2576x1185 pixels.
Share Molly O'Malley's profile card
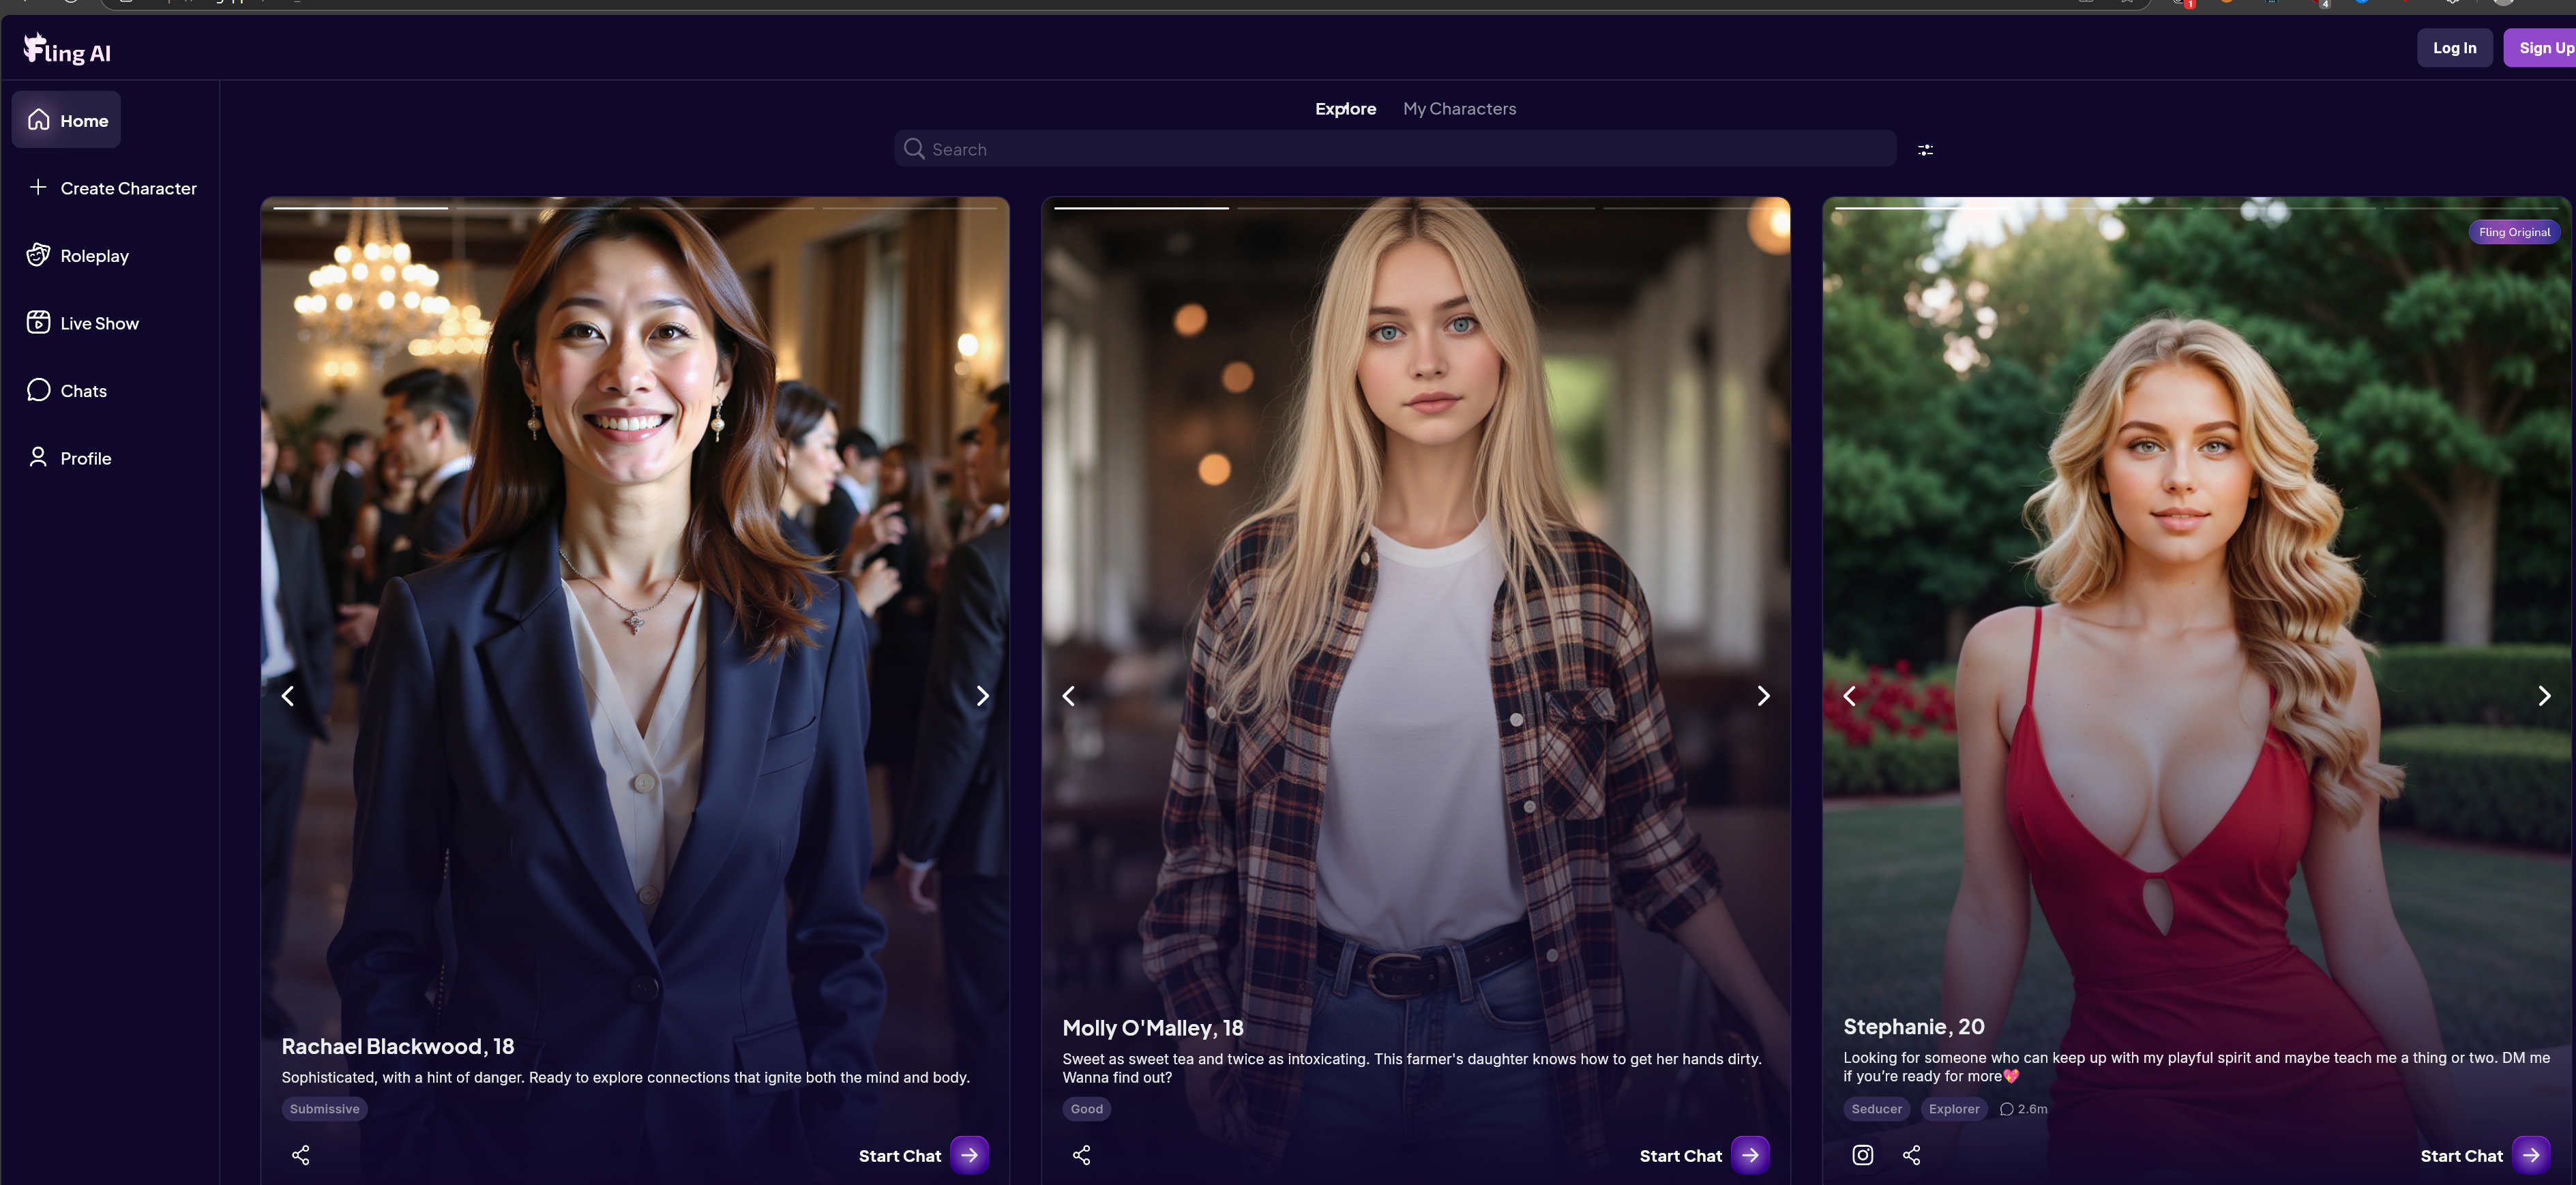tap(1081, 1155)
